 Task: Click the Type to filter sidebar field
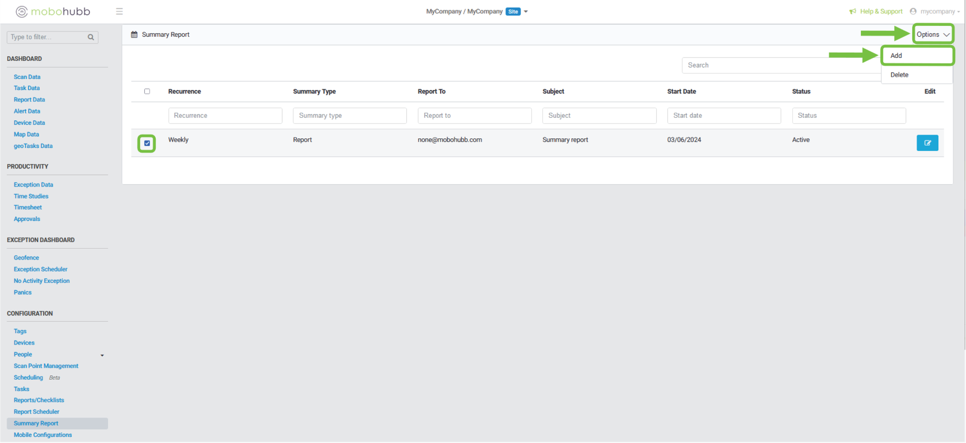47,37
